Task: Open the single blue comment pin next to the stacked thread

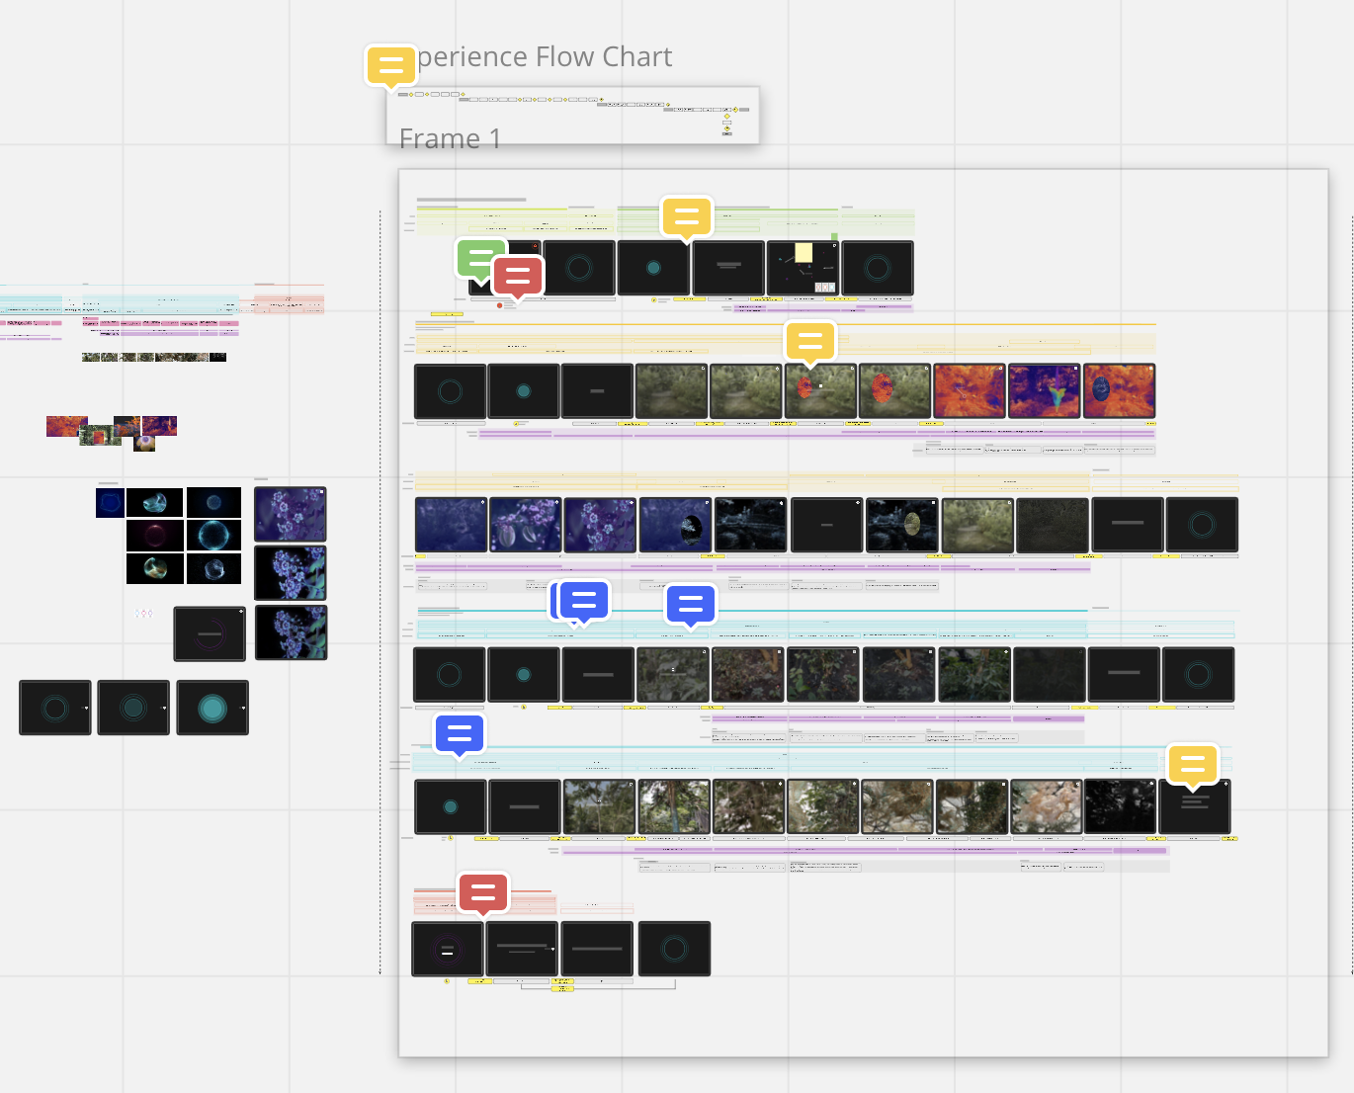Action: click(x=690, y=606)
